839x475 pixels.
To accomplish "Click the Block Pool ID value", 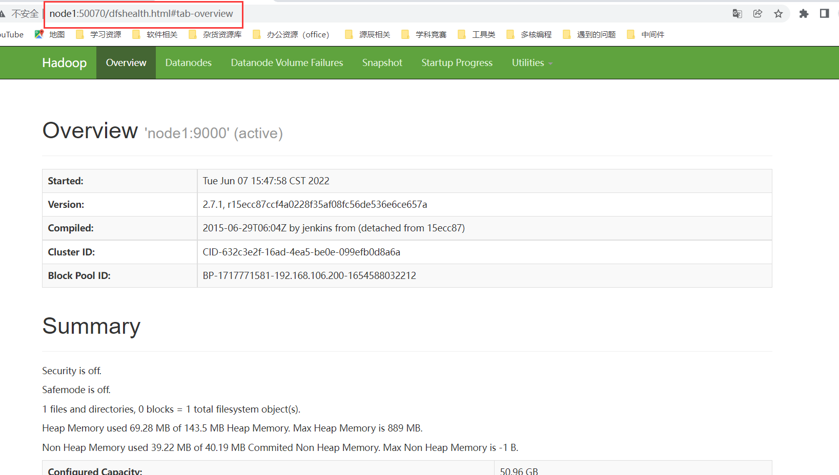I will click(309, 275).
